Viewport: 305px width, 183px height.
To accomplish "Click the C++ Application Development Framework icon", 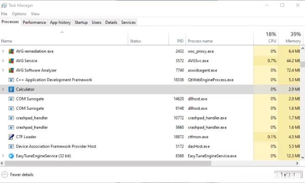I will click(11, 80).
